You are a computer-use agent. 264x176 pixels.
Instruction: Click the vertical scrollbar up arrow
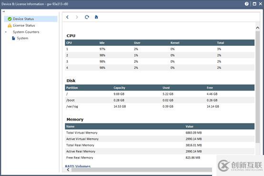[x=258, y=28]
